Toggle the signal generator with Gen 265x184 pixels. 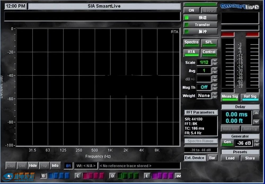[227, 143]
